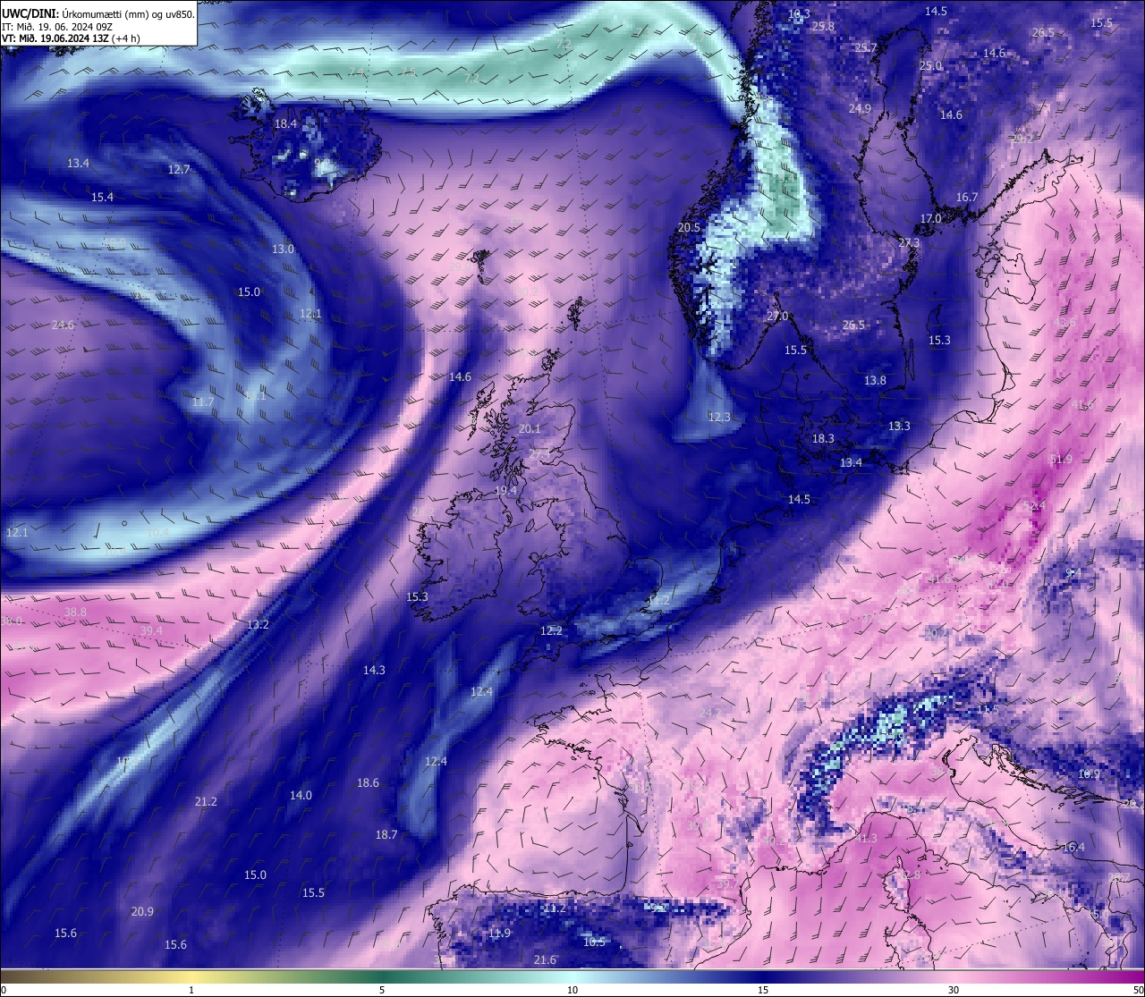
Task: Select the 20.5 value off Norway's coast
Action: tap(689, 227)
